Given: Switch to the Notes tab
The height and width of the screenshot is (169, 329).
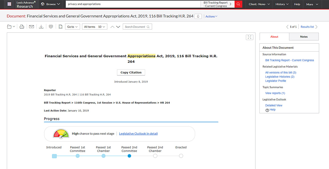Looking at the screenshot, I should click(304, 37).
